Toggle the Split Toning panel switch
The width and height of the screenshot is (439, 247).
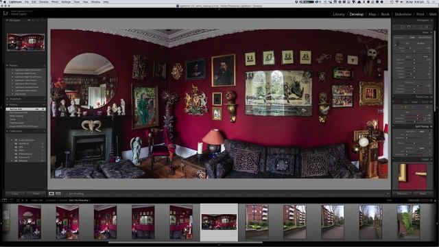pyautogui.click(x=393, y=126)
